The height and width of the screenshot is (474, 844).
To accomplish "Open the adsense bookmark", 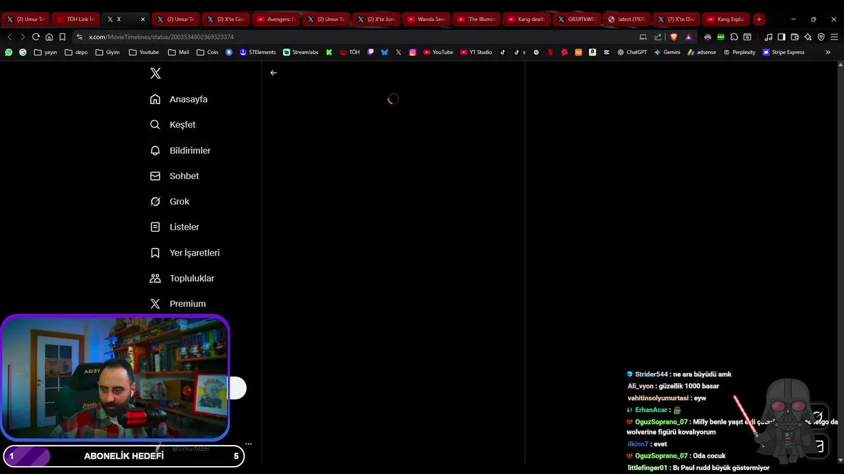I will pos(702,52).
